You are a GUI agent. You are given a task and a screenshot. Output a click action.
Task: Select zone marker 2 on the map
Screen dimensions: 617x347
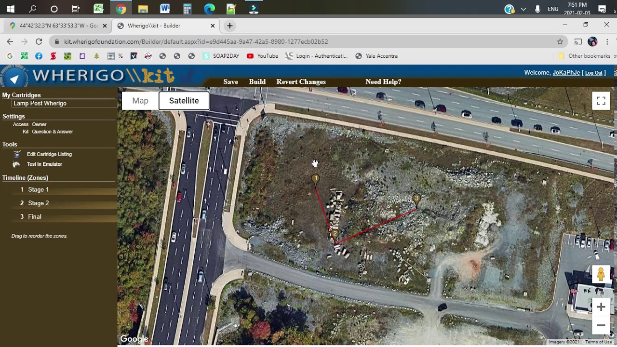(x=335, y=235)
